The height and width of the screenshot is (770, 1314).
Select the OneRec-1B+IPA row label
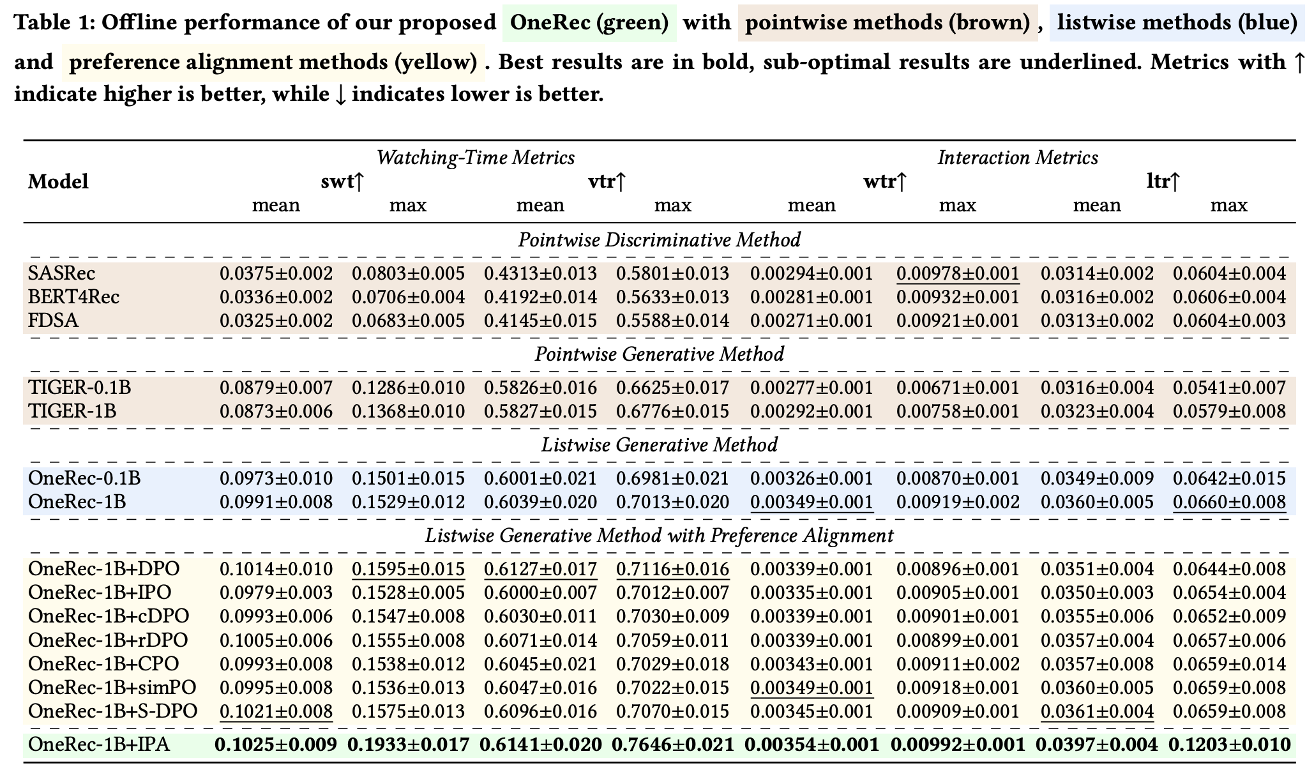click(x=99, y=744)
